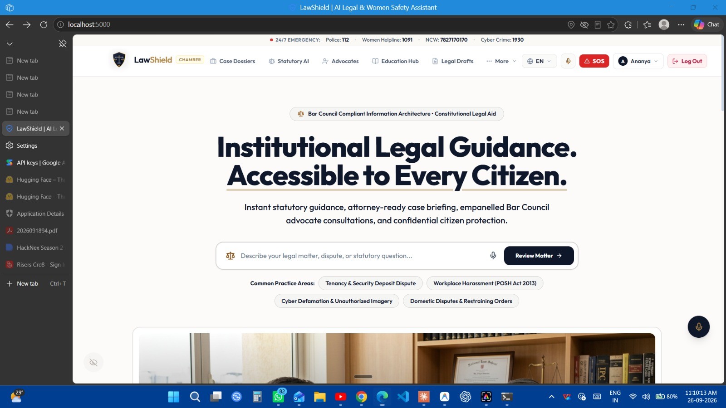Switch to the API keys Google tab
This screenshot has width=726, height=408.
(x=36, y=163)
